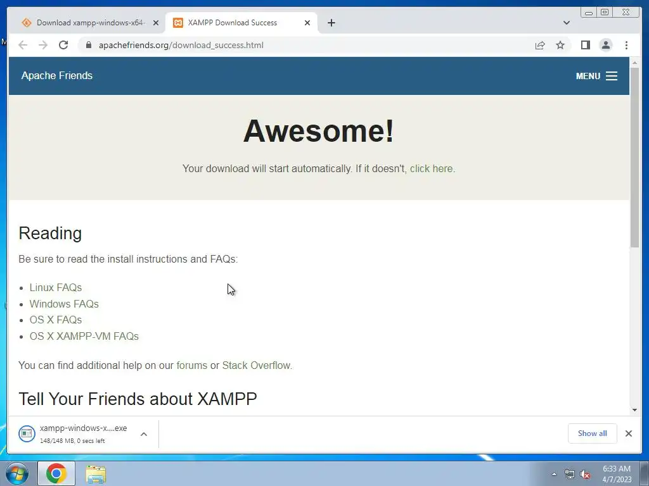The width and height of the screenshot is (649, 486).
Task: Click scrollbar up arrow
Action: (x=634, y=63)
